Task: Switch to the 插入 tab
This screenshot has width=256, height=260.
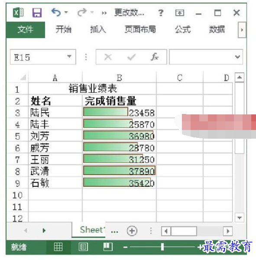Action: (x=98, y=29)
